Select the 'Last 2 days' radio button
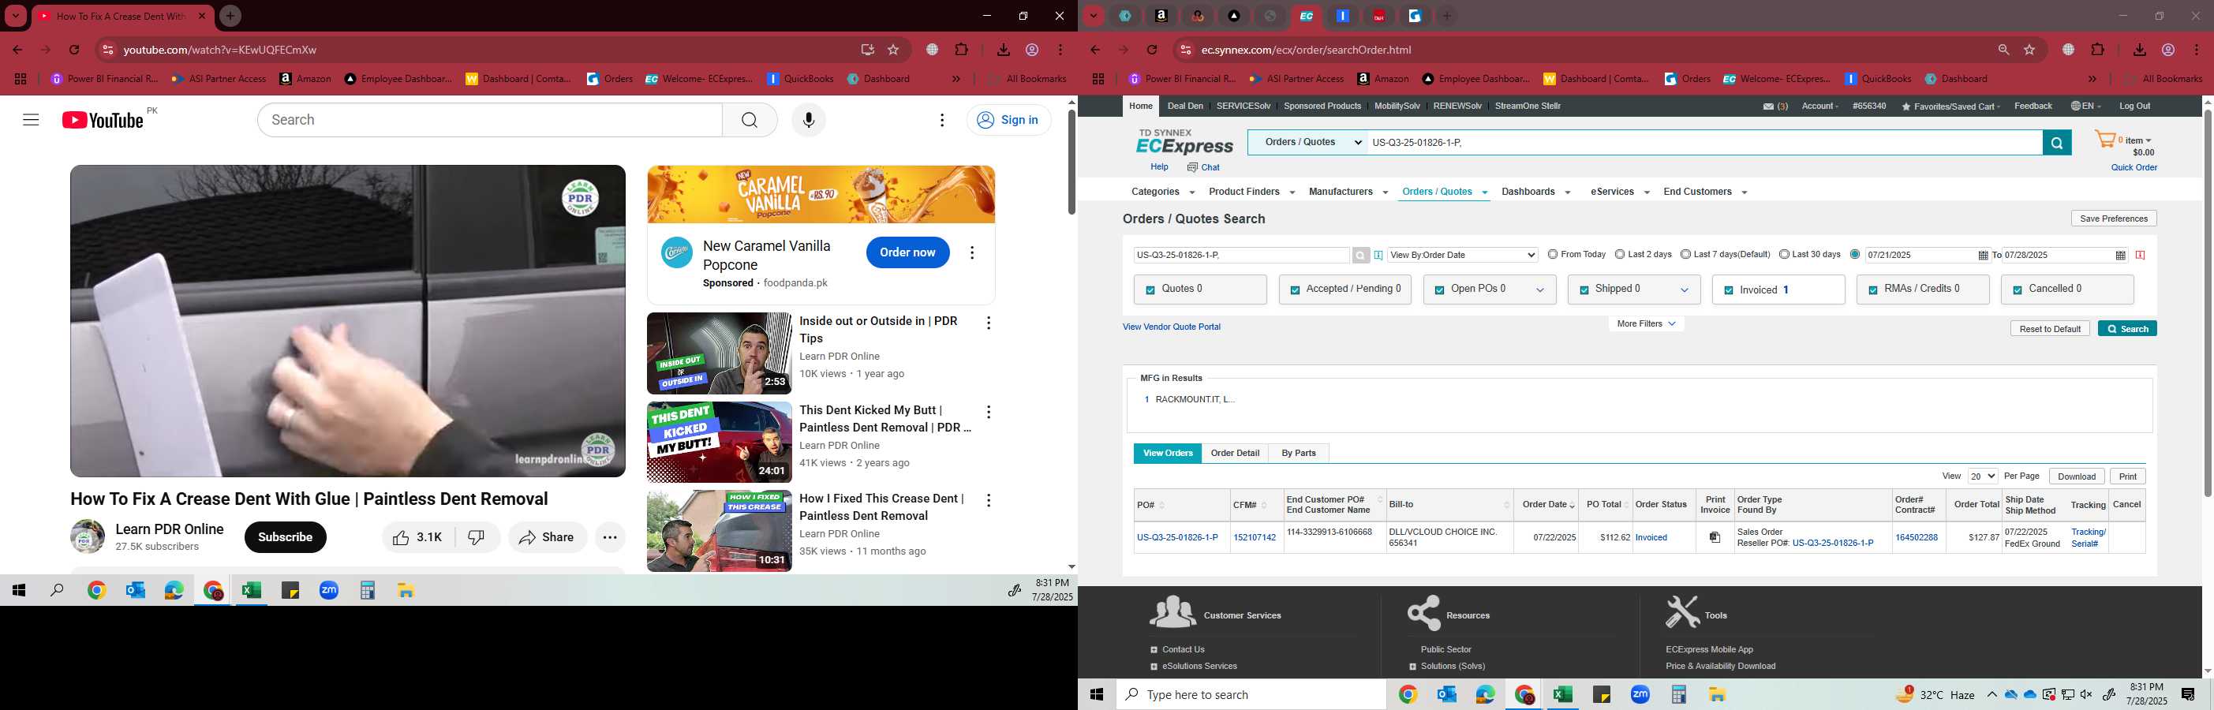The width and height of the screenshot is (2214, 710). pyautogui.click(x=1619, y=255)
